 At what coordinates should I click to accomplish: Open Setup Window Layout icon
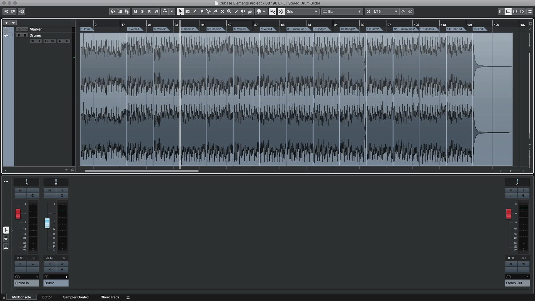(522, 11)
